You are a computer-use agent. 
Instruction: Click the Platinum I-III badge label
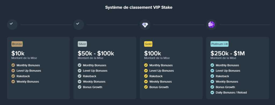click(x=219, y=44)
